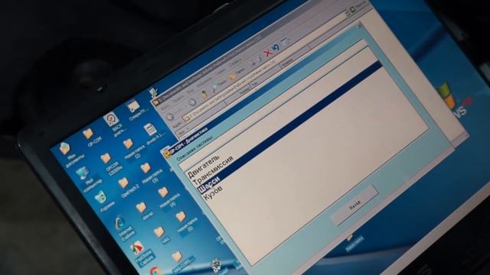Launch Google Chrome from the desktop

click(155, 270)
